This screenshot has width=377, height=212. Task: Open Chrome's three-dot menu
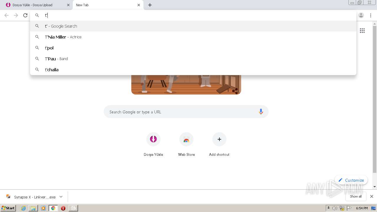pyautogui.click(x=371, y=15)
